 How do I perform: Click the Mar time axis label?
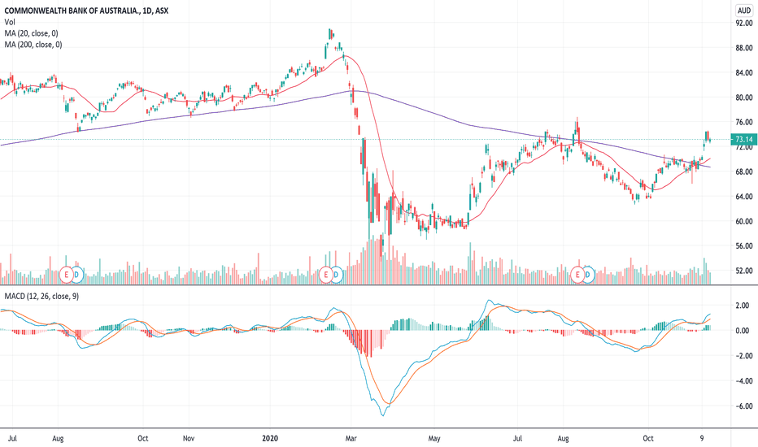[351, 438]
